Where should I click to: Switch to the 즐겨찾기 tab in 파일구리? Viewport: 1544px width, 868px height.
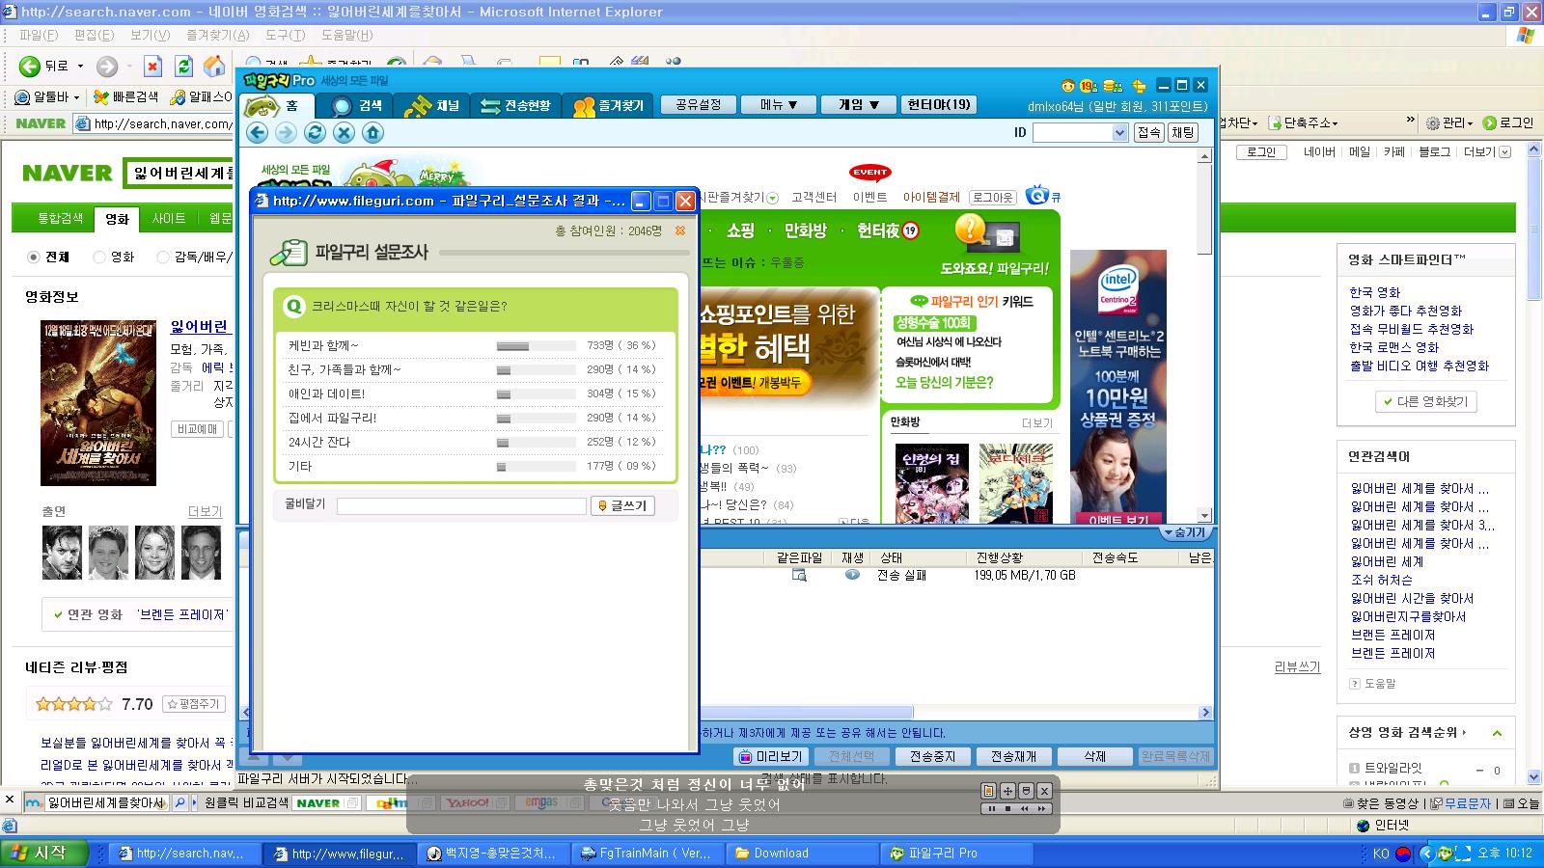click(x=608, y=105)
